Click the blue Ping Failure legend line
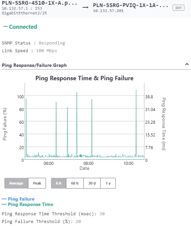The height and width of the screenshot is (226, 191). click(4, 199)
